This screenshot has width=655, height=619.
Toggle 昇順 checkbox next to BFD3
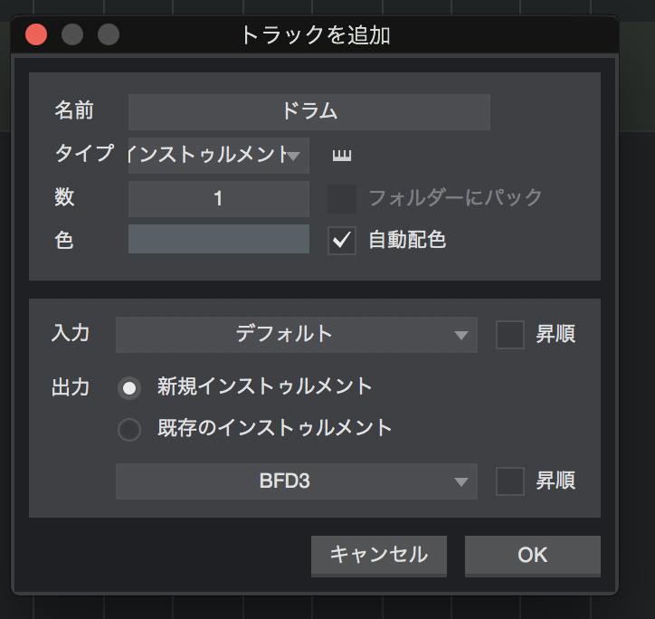click(x=510, y=481)
